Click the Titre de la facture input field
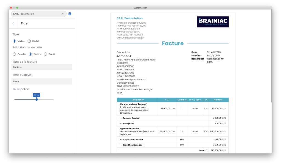 41,67
